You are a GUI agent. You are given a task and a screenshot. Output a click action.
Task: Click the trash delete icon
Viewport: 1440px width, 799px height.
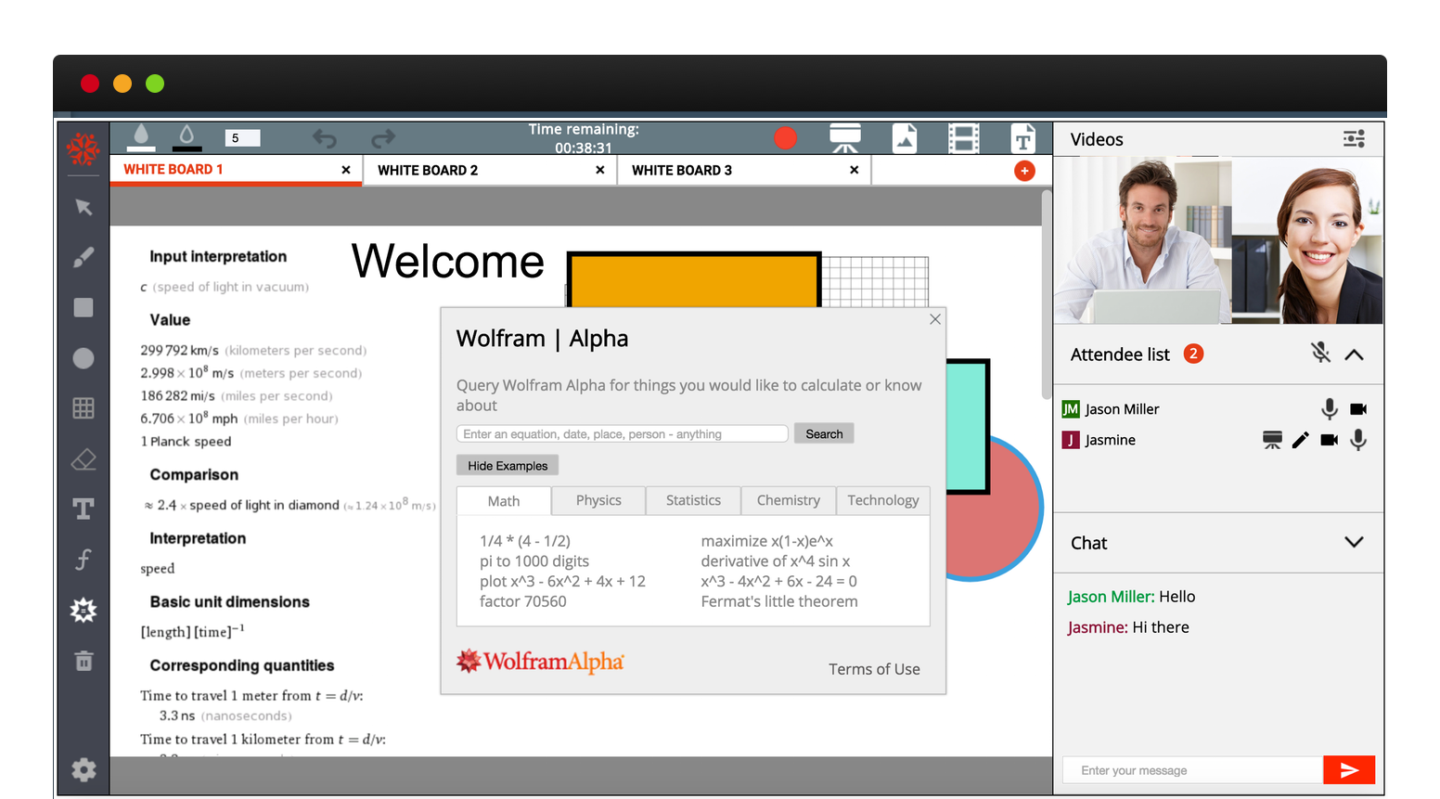[84, 661]
